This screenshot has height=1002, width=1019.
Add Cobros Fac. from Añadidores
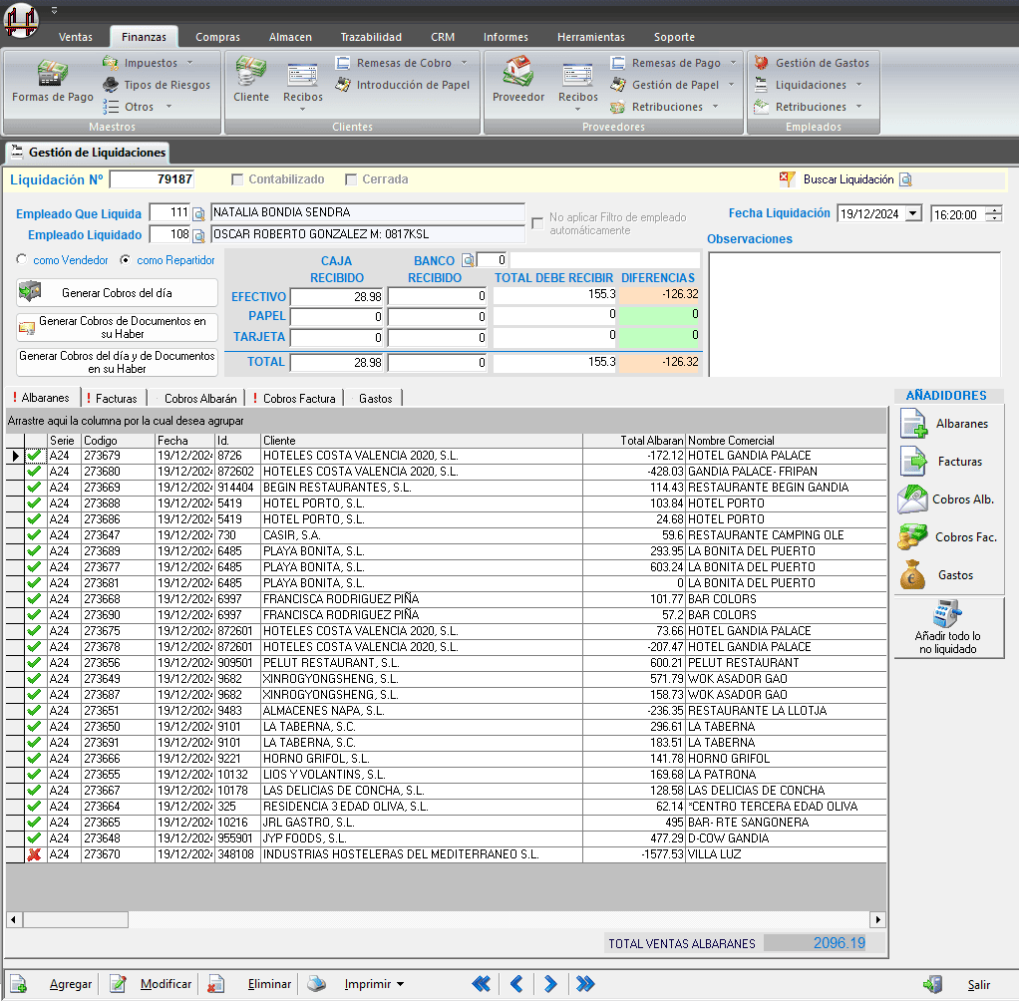point(948,537)
